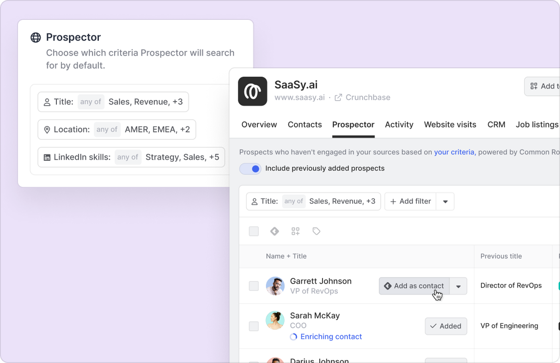Click Garrett Johnson's avatar
Image resolution: width=560 pixels, height=363 pixels.
275,286
